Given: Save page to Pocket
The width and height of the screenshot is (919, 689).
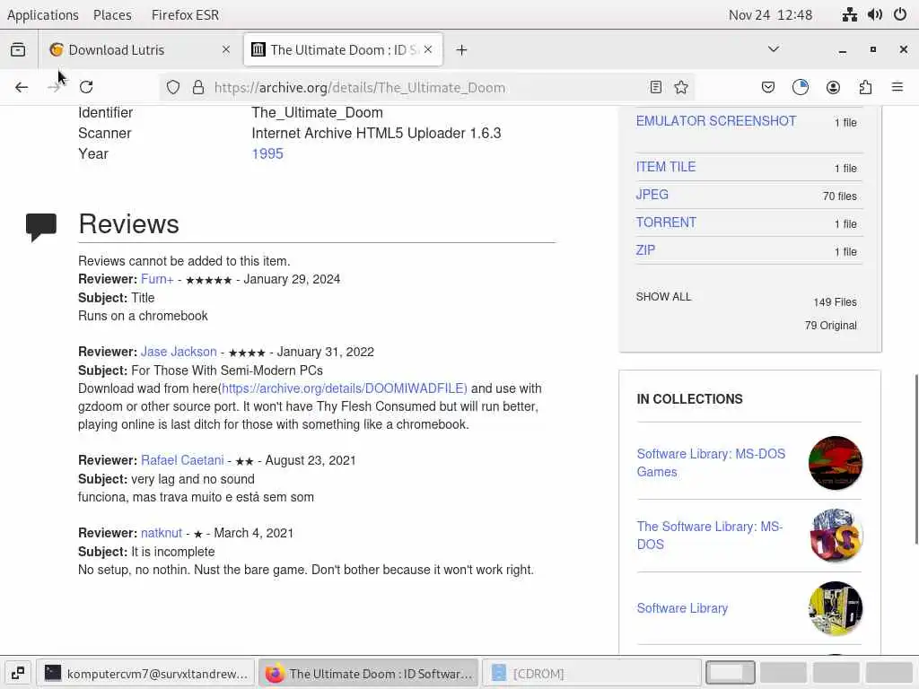Looking at the screenshot, I should [x=768, y=87].
